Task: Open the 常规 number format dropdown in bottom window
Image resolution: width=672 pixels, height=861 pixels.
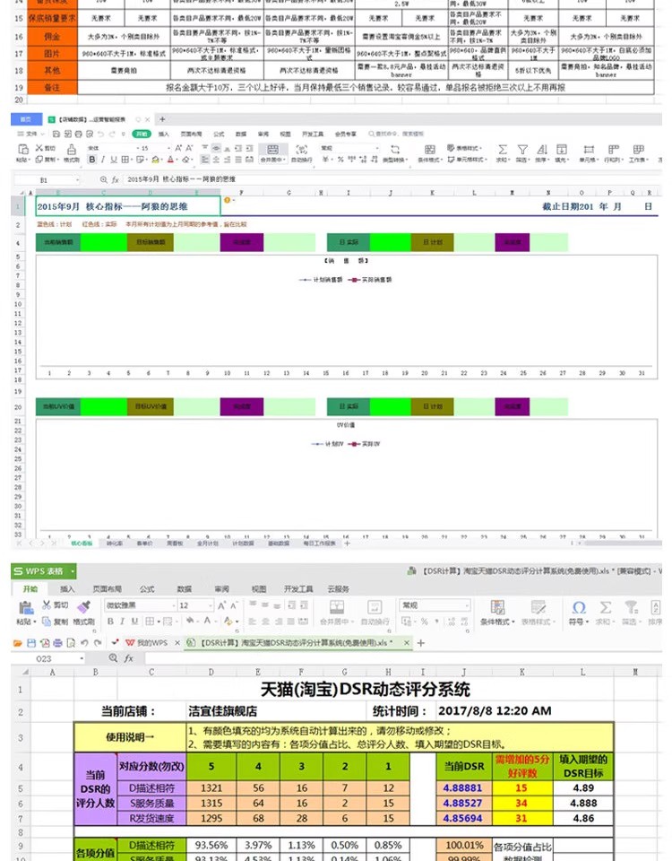Action: click(467, 605)
